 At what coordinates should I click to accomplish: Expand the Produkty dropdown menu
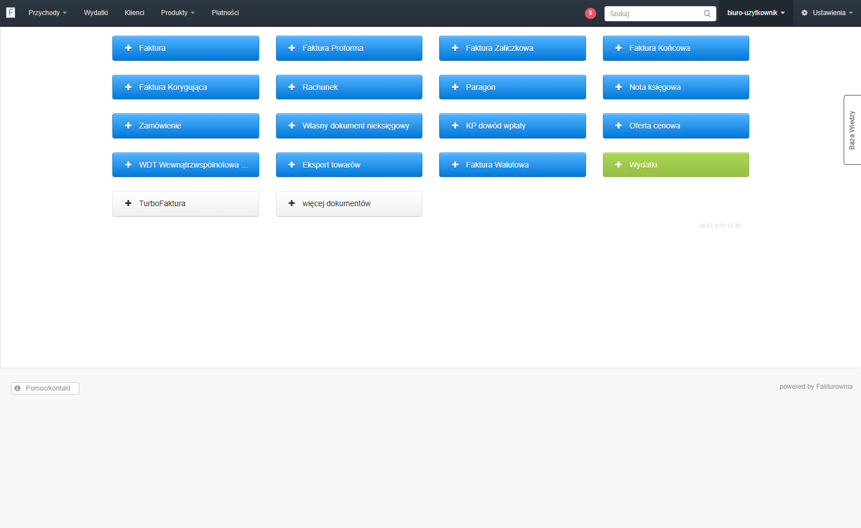[178, 13]
